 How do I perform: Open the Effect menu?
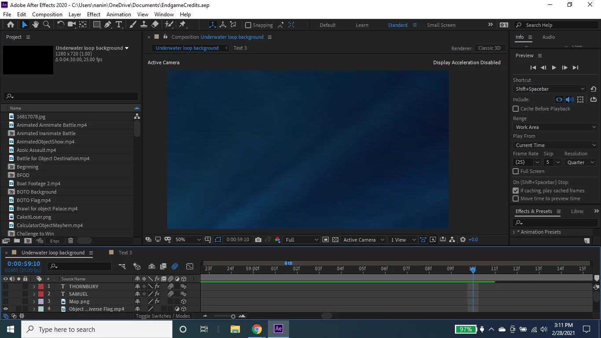(x=94, y=14)
